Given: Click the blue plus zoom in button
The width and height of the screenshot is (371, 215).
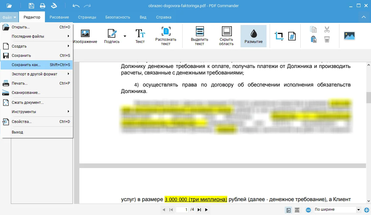Looking at the screenshot, I should [x=366, y=210].
